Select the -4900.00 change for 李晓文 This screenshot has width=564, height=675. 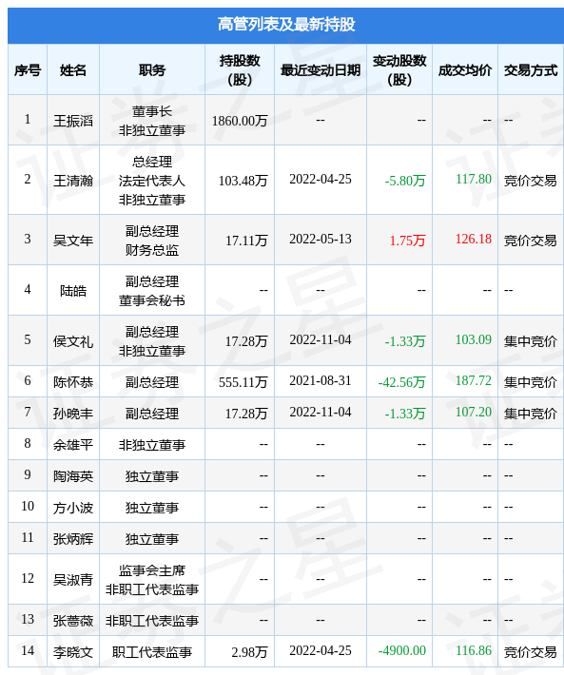click(x=402, y=650)
